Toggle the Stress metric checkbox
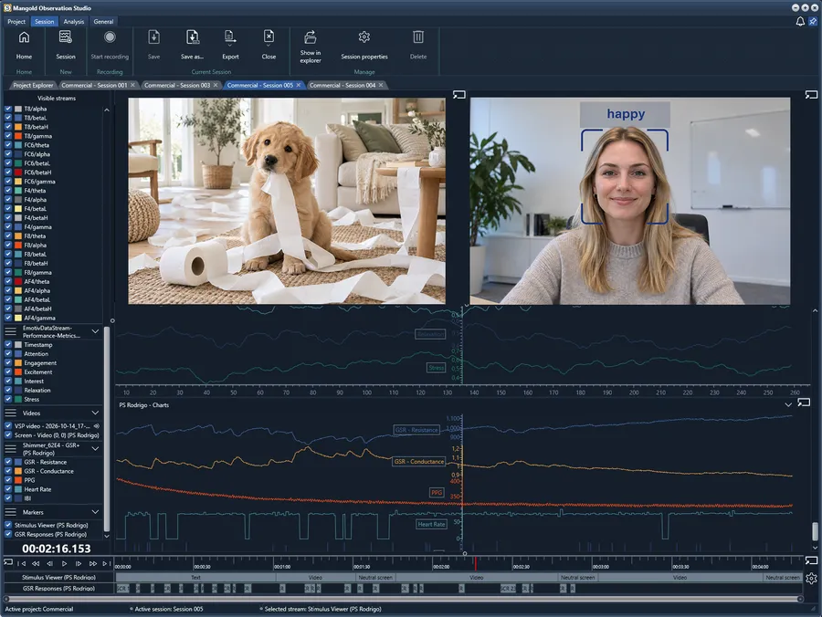Viewport: 822px width, 617px height. 8,399
